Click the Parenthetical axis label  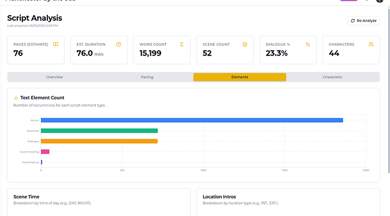tap(31, 162)
